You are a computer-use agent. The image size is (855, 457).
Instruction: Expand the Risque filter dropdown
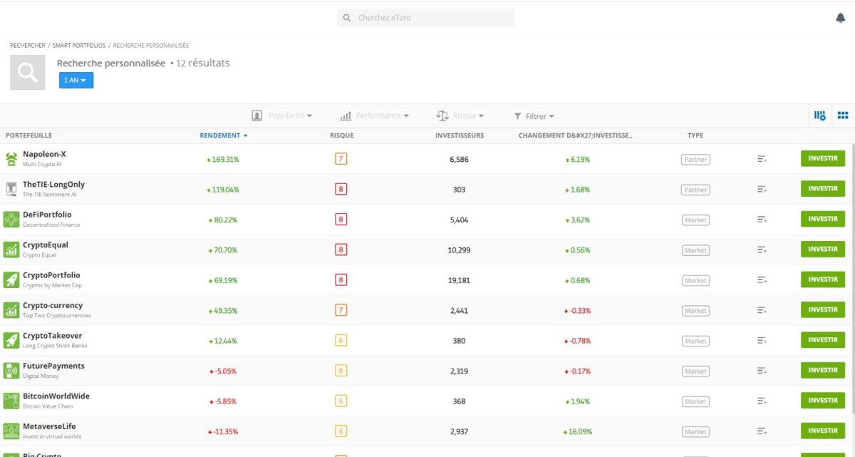[x=460, y=115]
